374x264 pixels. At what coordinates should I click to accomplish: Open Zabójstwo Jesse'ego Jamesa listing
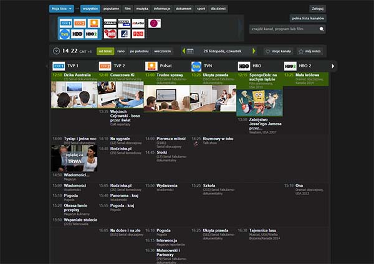click(266, 124)
